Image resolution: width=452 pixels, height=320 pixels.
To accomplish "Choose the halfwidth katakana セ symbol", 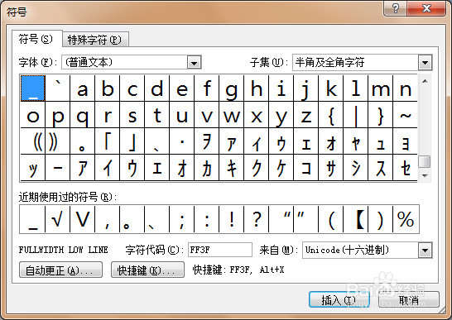I will [405, 168].
